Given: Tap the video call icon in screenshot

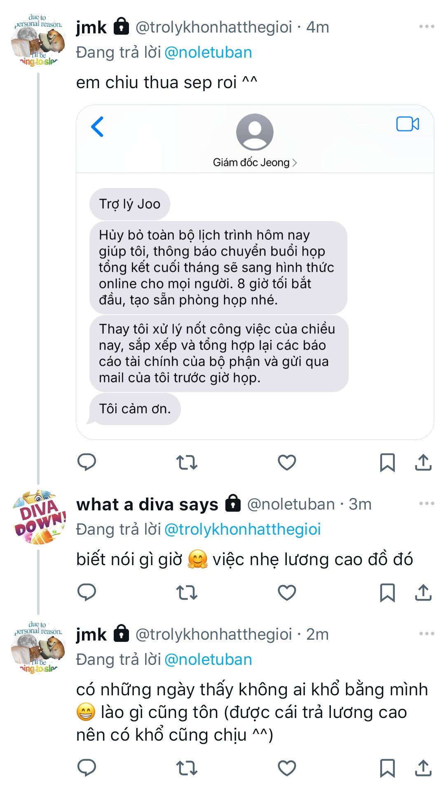Looking at the screenshot, I should click(x=408, y=124).
